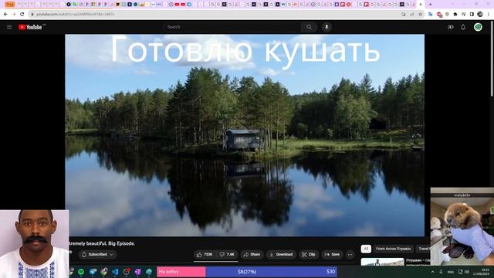Open YouTube notifications bell

pos(463,27)
